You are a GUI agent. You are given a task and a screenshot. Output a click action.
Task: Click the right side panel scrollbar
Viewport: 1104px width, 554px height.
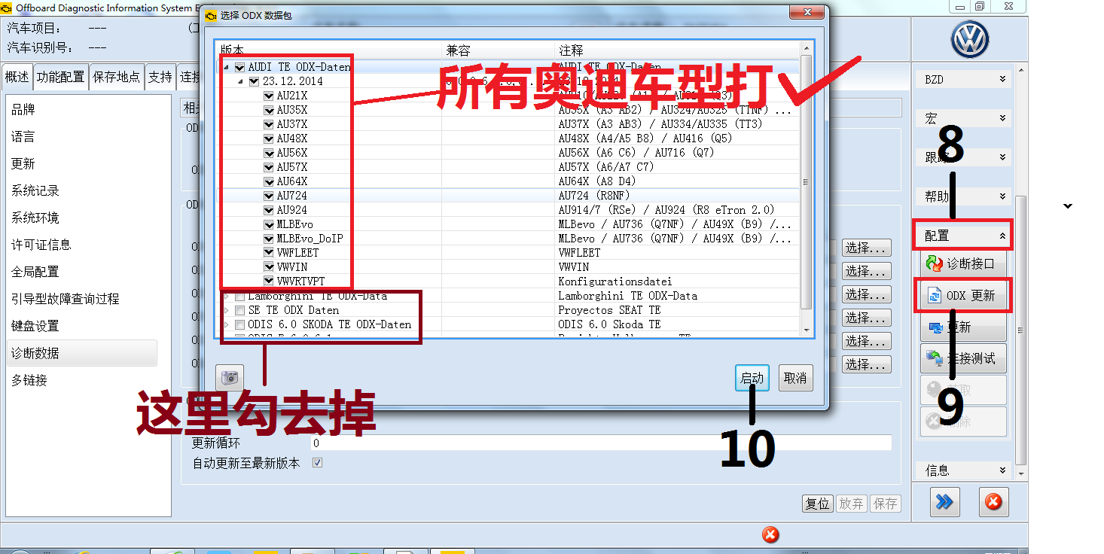pos(1021,330)
